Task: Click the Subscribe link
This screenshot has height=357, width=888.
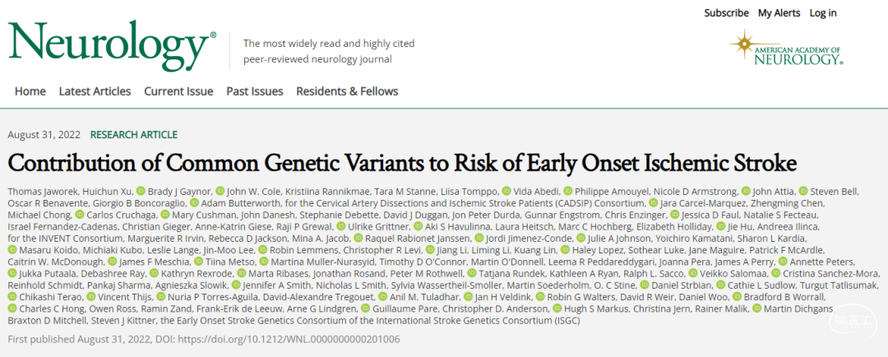Action: (726, 13)
